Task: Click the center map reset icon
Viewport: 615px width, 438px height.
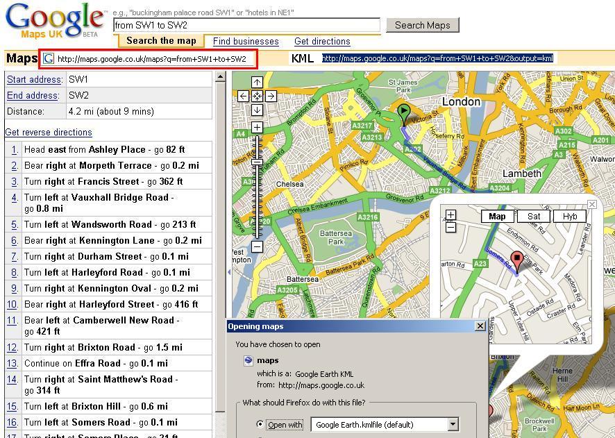Action: (x=257, y=96)
